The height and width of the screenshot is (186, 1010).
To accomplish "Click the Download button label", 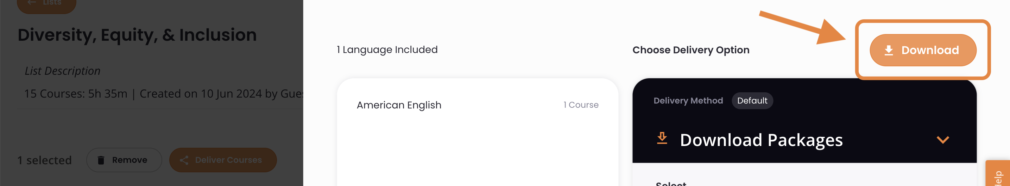I will coord(930,50).
